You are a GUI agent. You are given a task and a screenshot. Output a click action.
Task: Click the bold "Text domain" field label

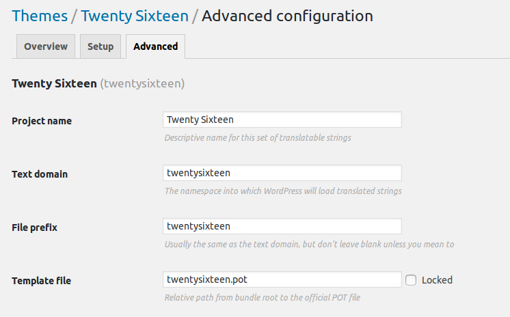point(40,174)
